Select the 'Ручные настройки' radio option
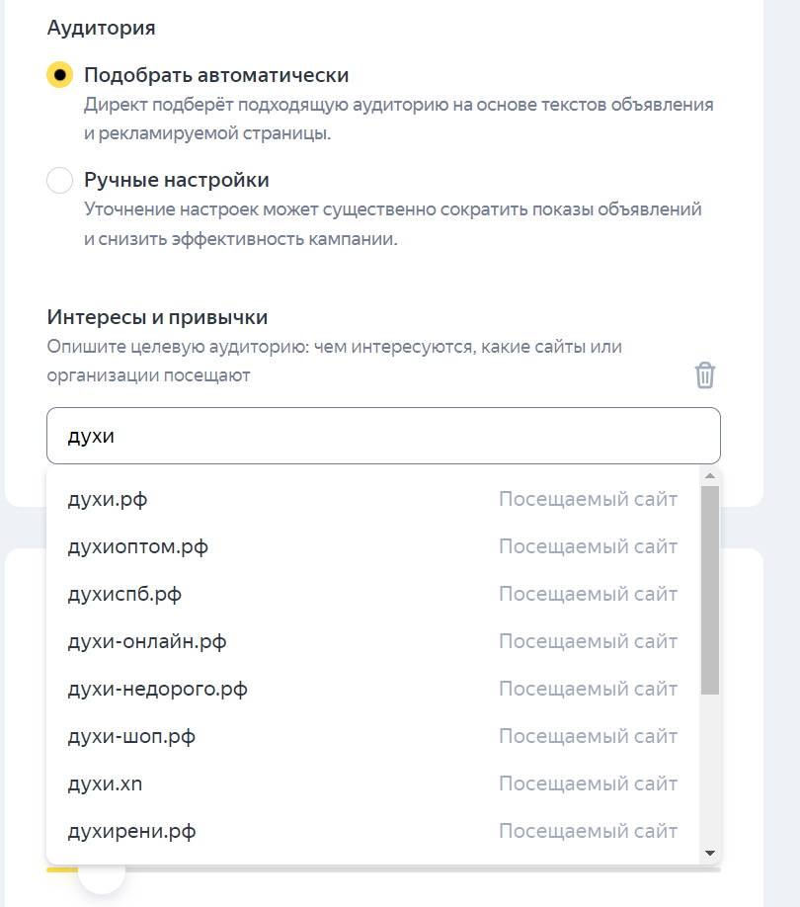The image size is (800, 907). 60,181
